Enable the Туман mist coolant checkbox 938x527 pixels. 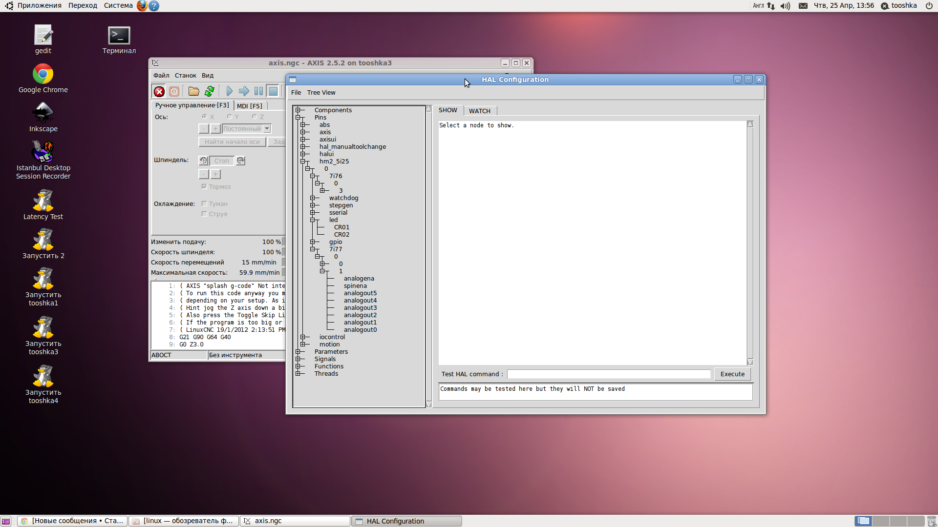coord(204,203)
